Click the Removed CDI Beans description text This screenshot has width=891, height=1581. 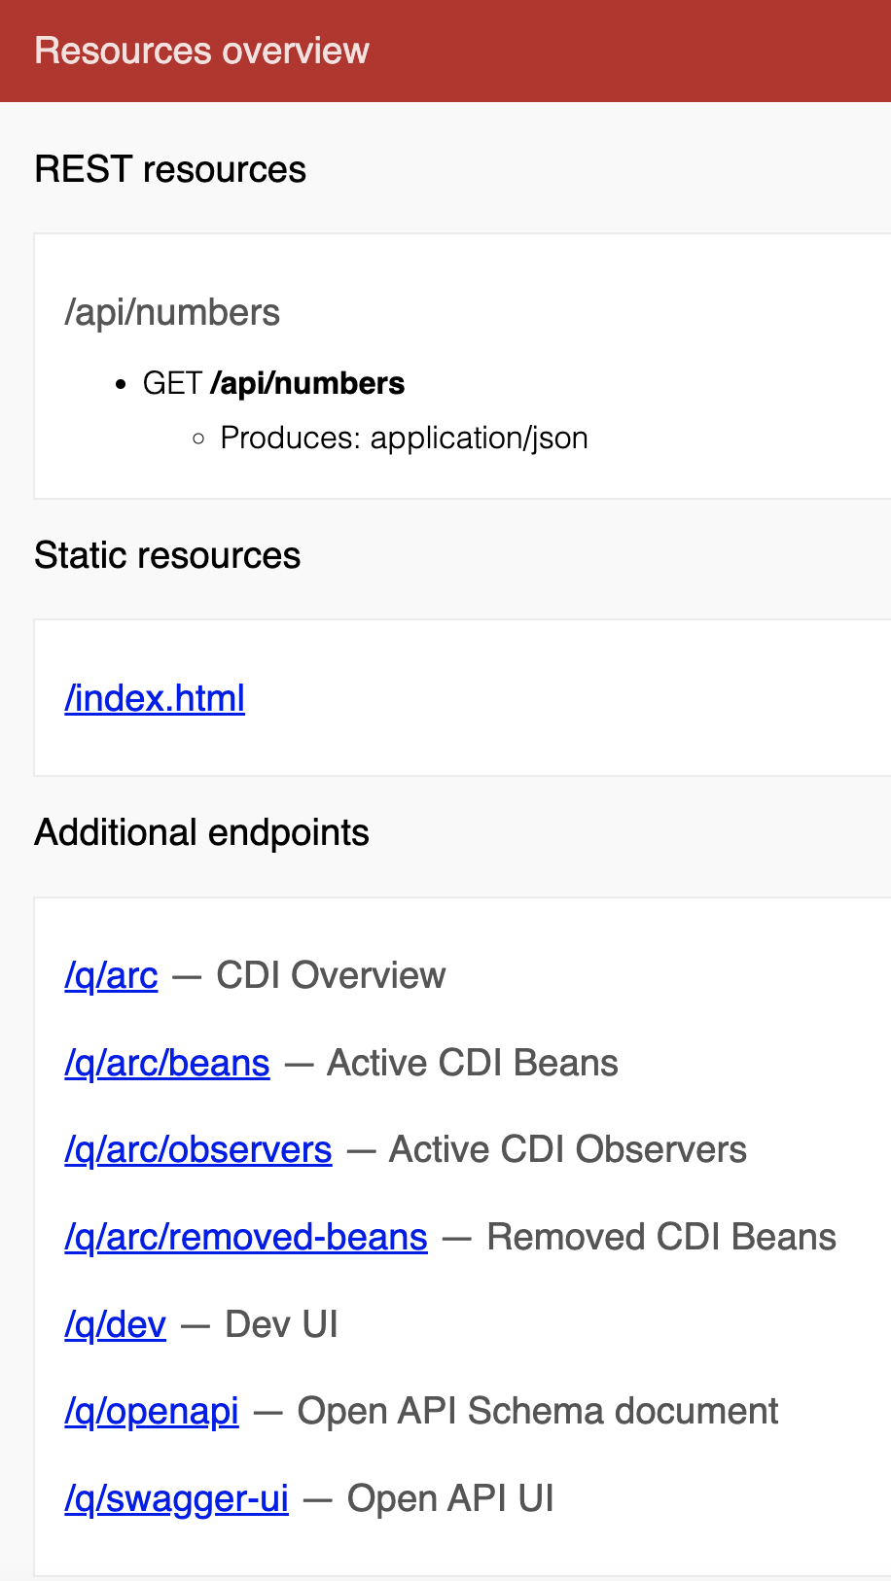[x=660, y=1237]
